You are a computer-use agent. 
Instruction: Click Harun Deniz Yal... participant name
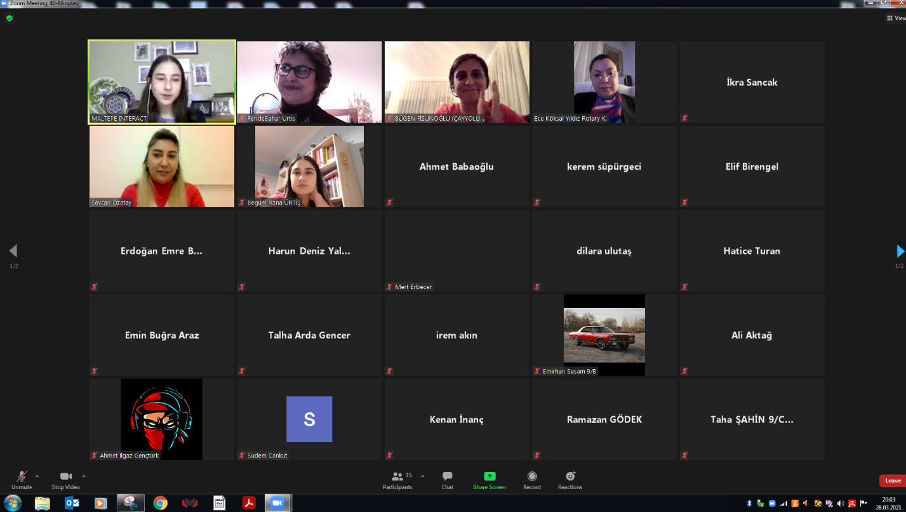click(309, 251)
